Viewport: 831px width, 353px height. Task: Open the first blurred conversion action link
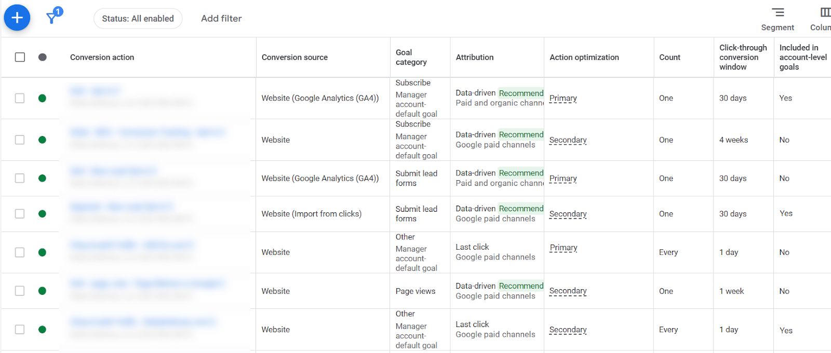(x=95, y=91)
